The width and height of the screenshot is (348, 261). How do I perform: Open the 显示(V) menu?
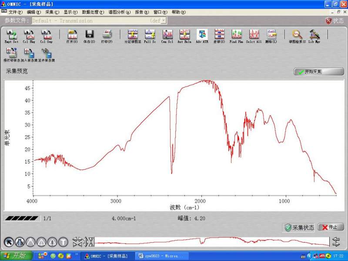tap(70, 12)
